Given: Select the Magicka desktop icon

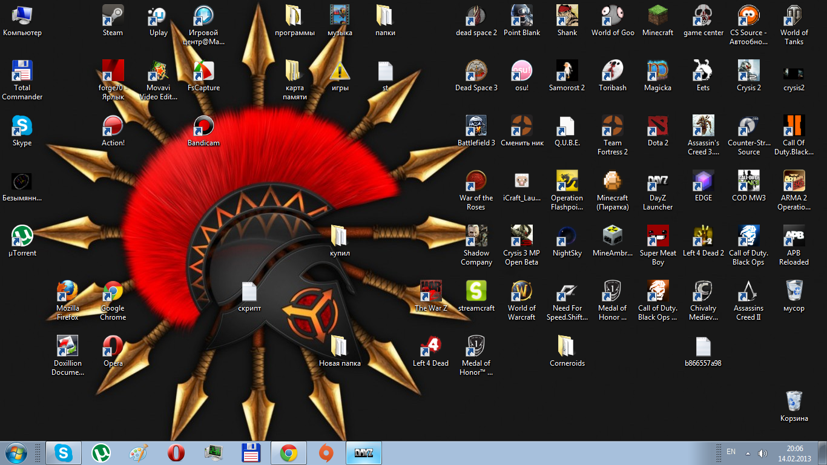Looking at the screenshot, I should (658, 76).
